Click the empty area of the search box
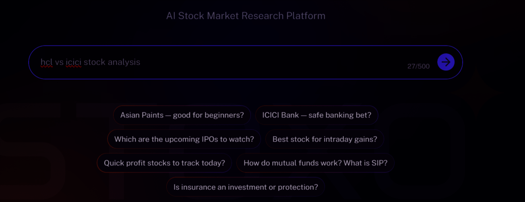Image resolution: width=525 pixels, height=202 pixels. coord(274,62)
